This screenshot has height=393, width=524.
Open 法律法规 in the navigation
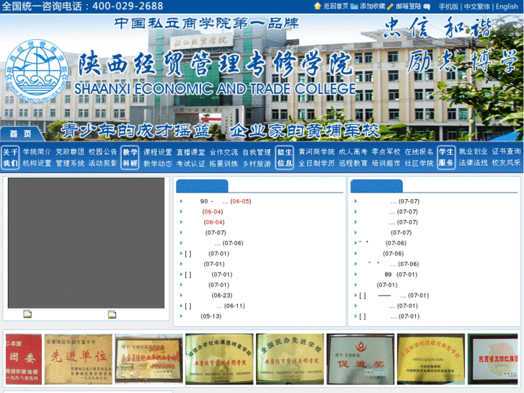[x=473, y=162]
